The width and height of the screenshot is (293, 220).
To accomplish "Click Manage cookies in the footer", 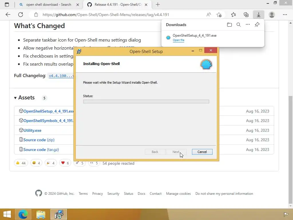I will pyautogui.click(x=179, y=194).
